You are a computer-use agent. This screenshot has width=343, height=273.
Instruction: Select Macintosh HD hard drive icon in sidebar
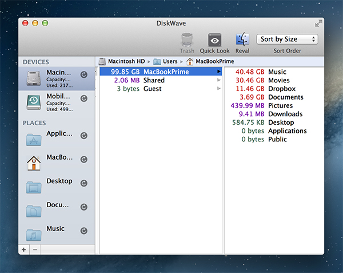pyautogui.click(x=34, y=78)
